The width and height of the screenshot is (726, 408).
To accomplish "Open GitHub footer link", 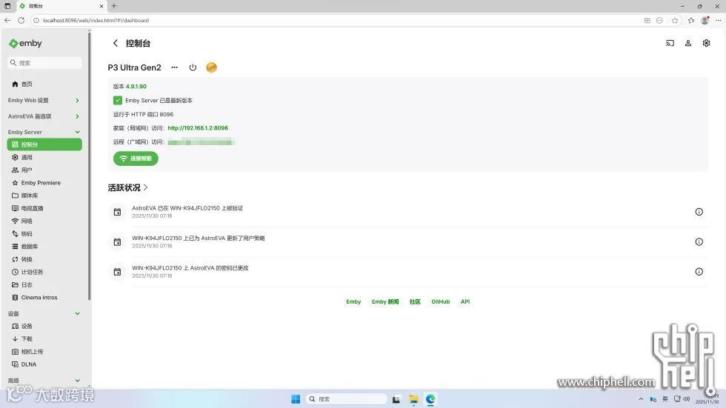I will tap(440, 301).
